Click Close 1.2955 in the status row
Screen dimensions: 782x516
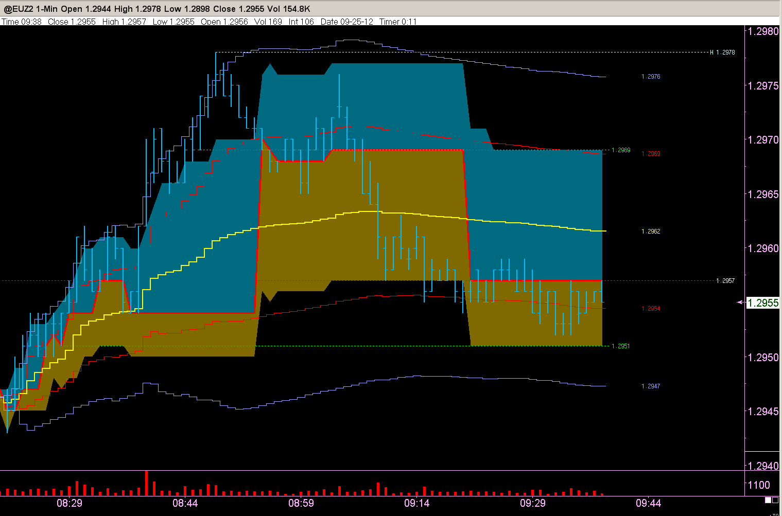pos(72,22)
